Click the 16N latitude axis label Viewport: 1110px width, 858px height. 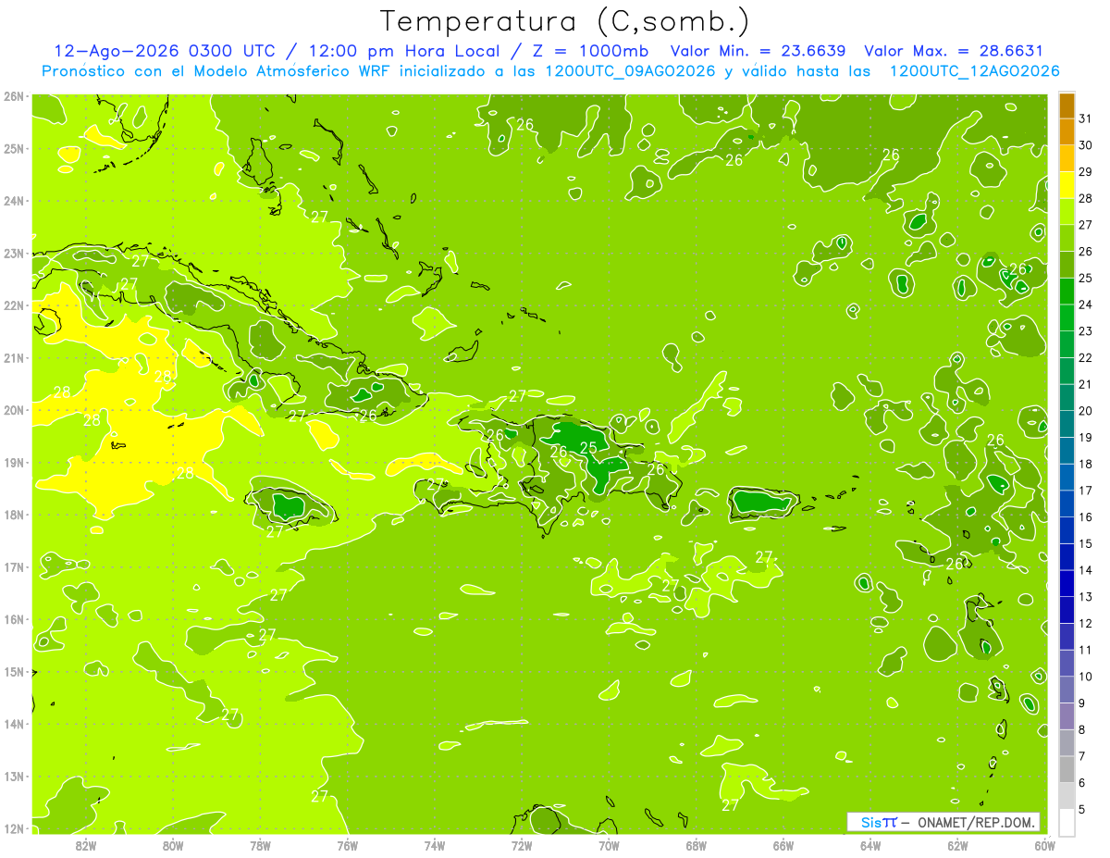(13, 619)
